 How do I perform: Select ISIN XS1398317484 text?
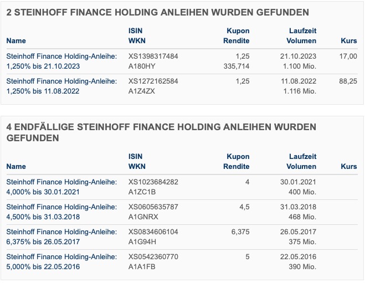[153, 56]
